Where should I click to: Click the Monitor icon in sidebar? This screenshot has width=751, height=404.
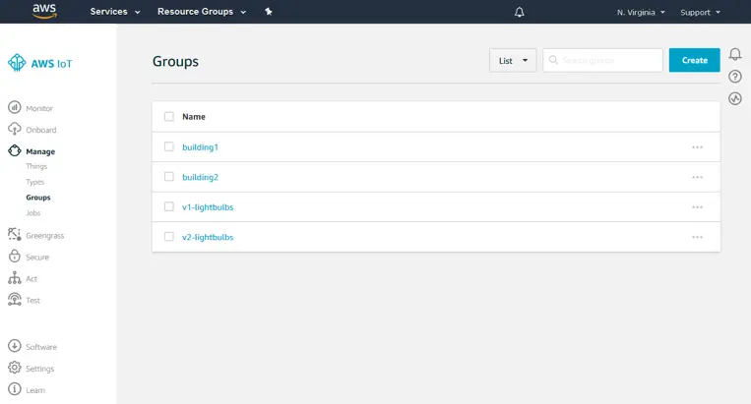pos(15,108)
